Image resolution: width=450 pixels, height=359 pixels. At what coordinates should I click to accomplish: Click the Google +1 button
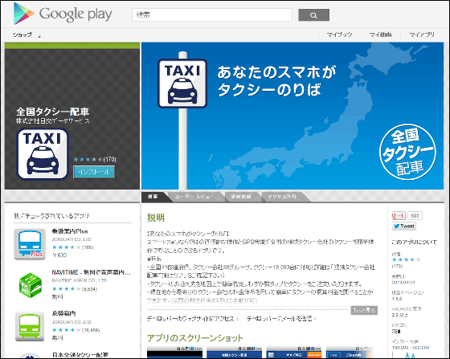pyautogui.click(x=399, y=215)
